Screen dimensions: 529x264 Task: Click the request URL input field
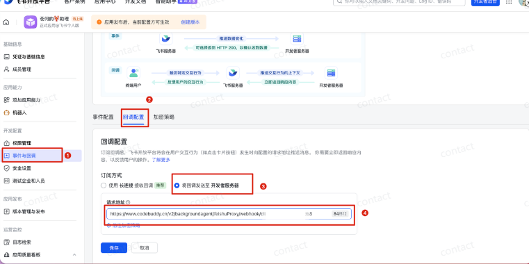[x=229, y=214]
